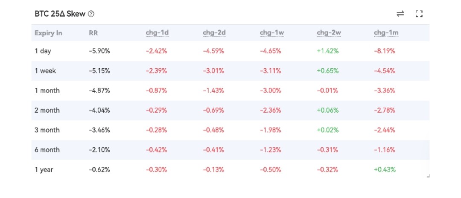Select the 1 year expiry row
This screenshot has height=198, width=461.
point(44,169)
